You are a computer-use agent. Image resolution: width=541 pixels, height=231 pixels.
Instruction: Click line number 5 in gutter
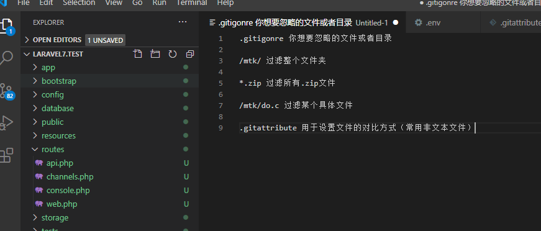point(221,83)
